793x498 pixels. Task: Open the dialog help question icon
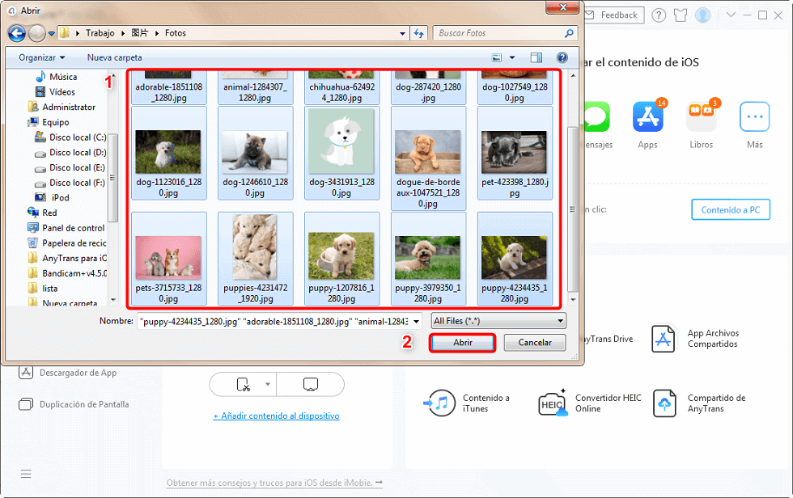[562, 57]
